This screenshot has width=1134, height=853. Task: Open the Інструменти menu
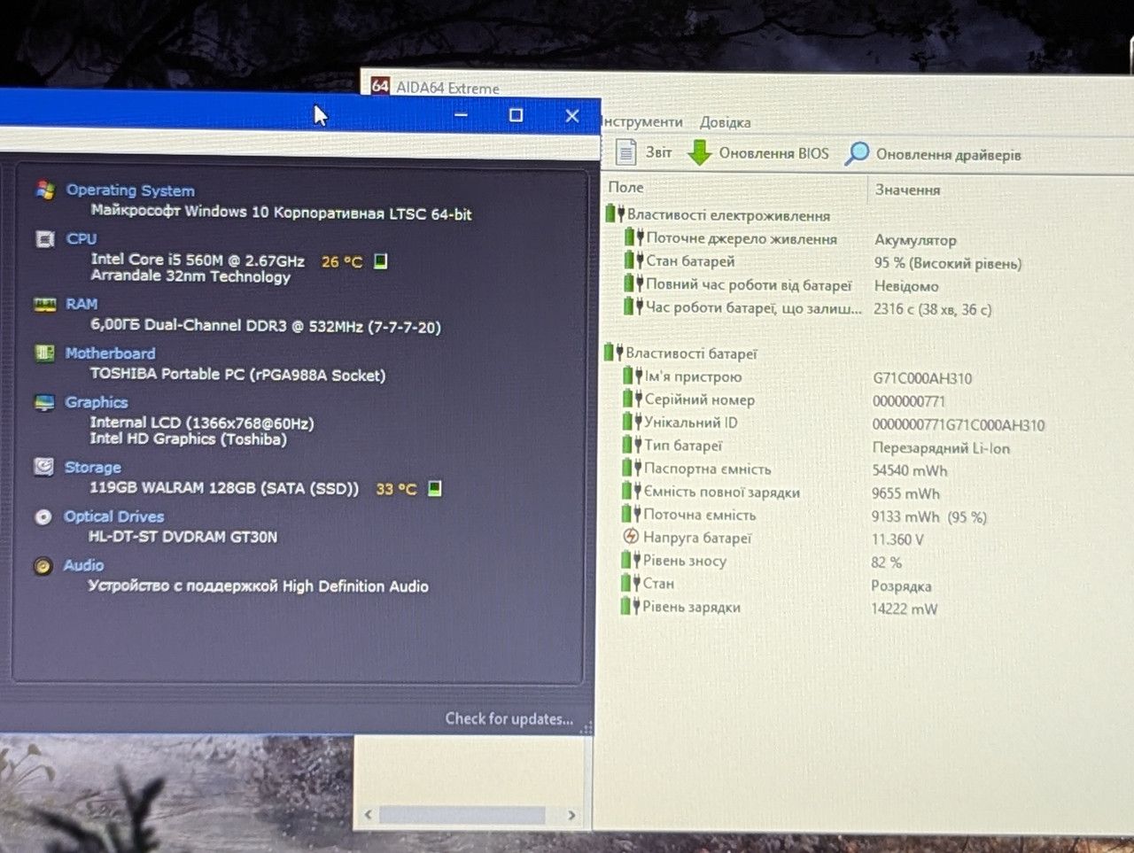(x=642, y=121)
